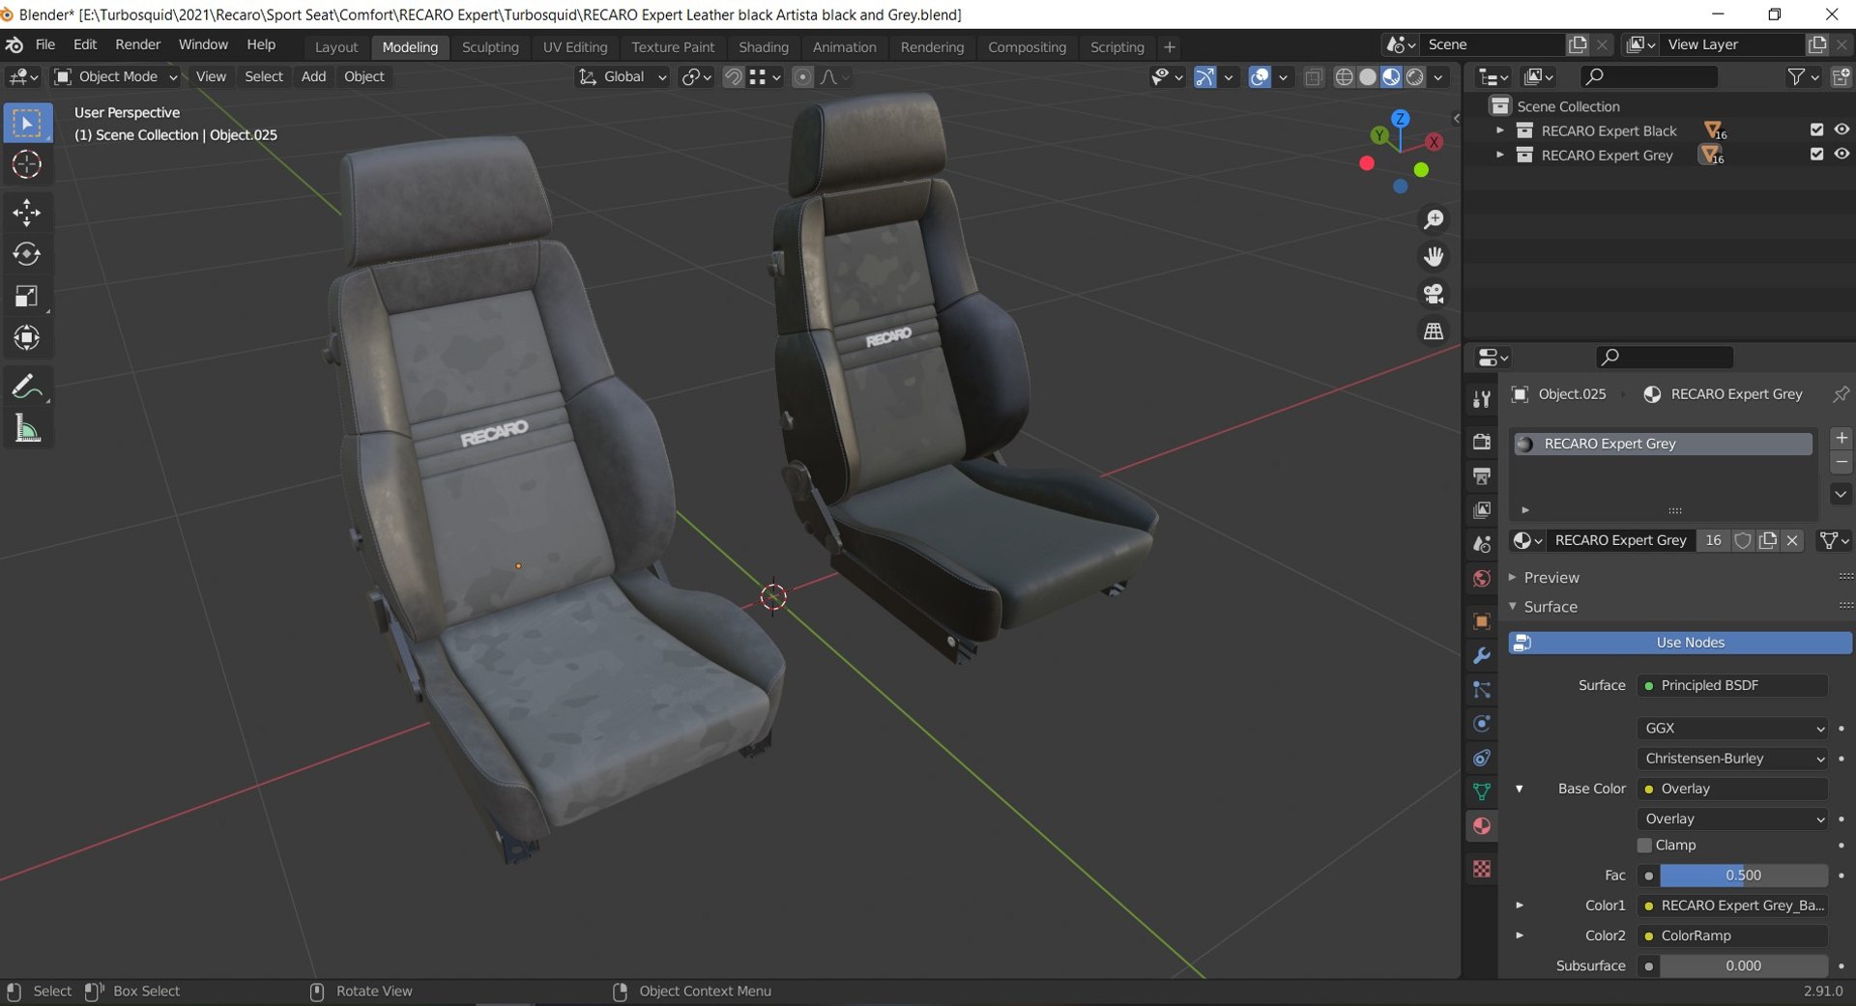
Task: Toggle the snap magnet icon
Action: point(734,76)
